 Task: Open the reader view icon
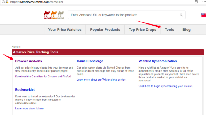196,2
